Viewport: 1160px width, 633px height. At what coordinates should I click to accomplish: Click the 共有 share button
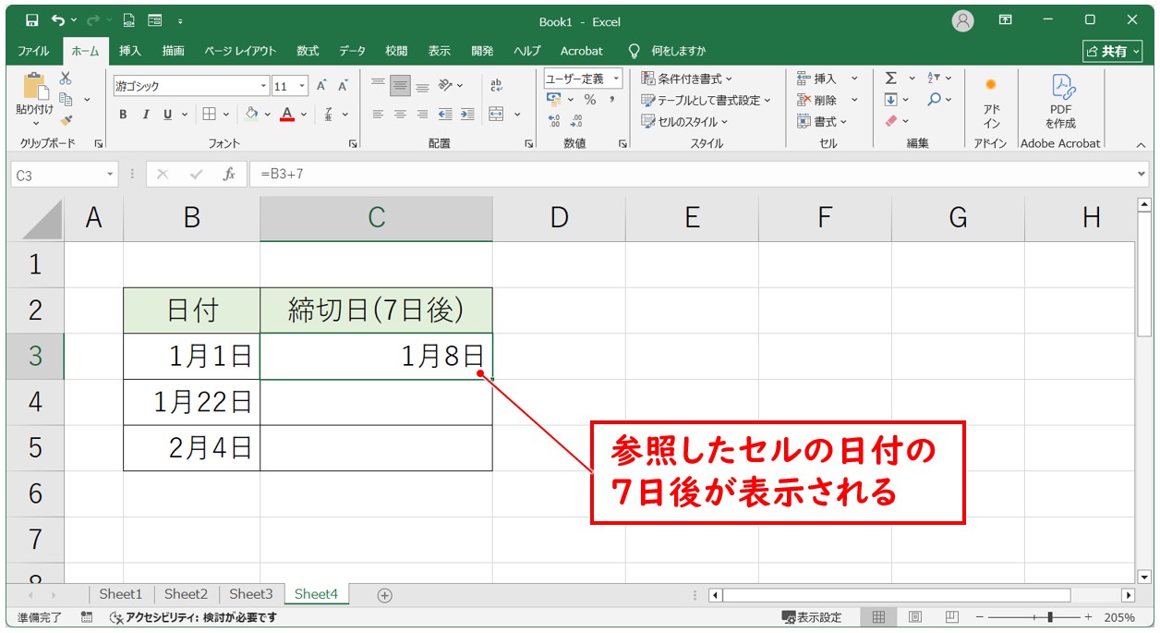[x=1113, y=51]
